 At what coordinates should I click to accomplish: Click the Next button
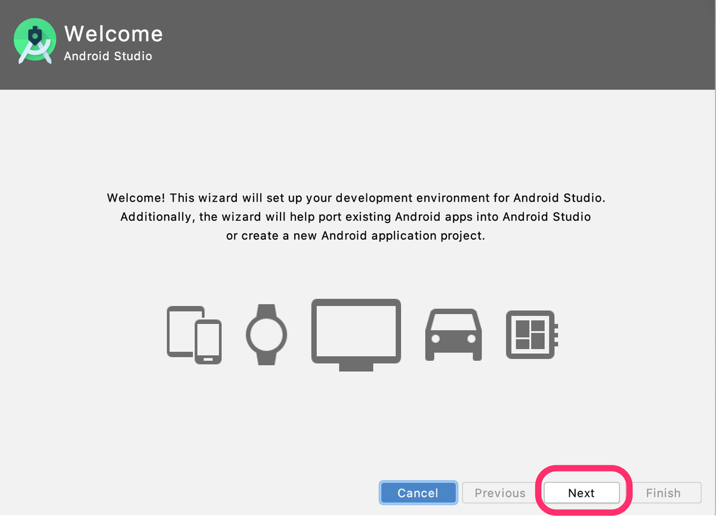(581, 493)
